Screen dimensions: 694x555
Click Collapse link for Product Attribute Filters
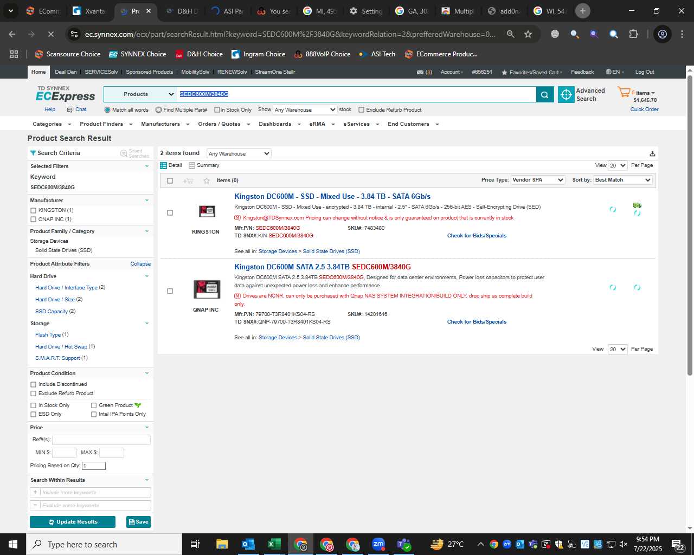[x=140, y=264]
